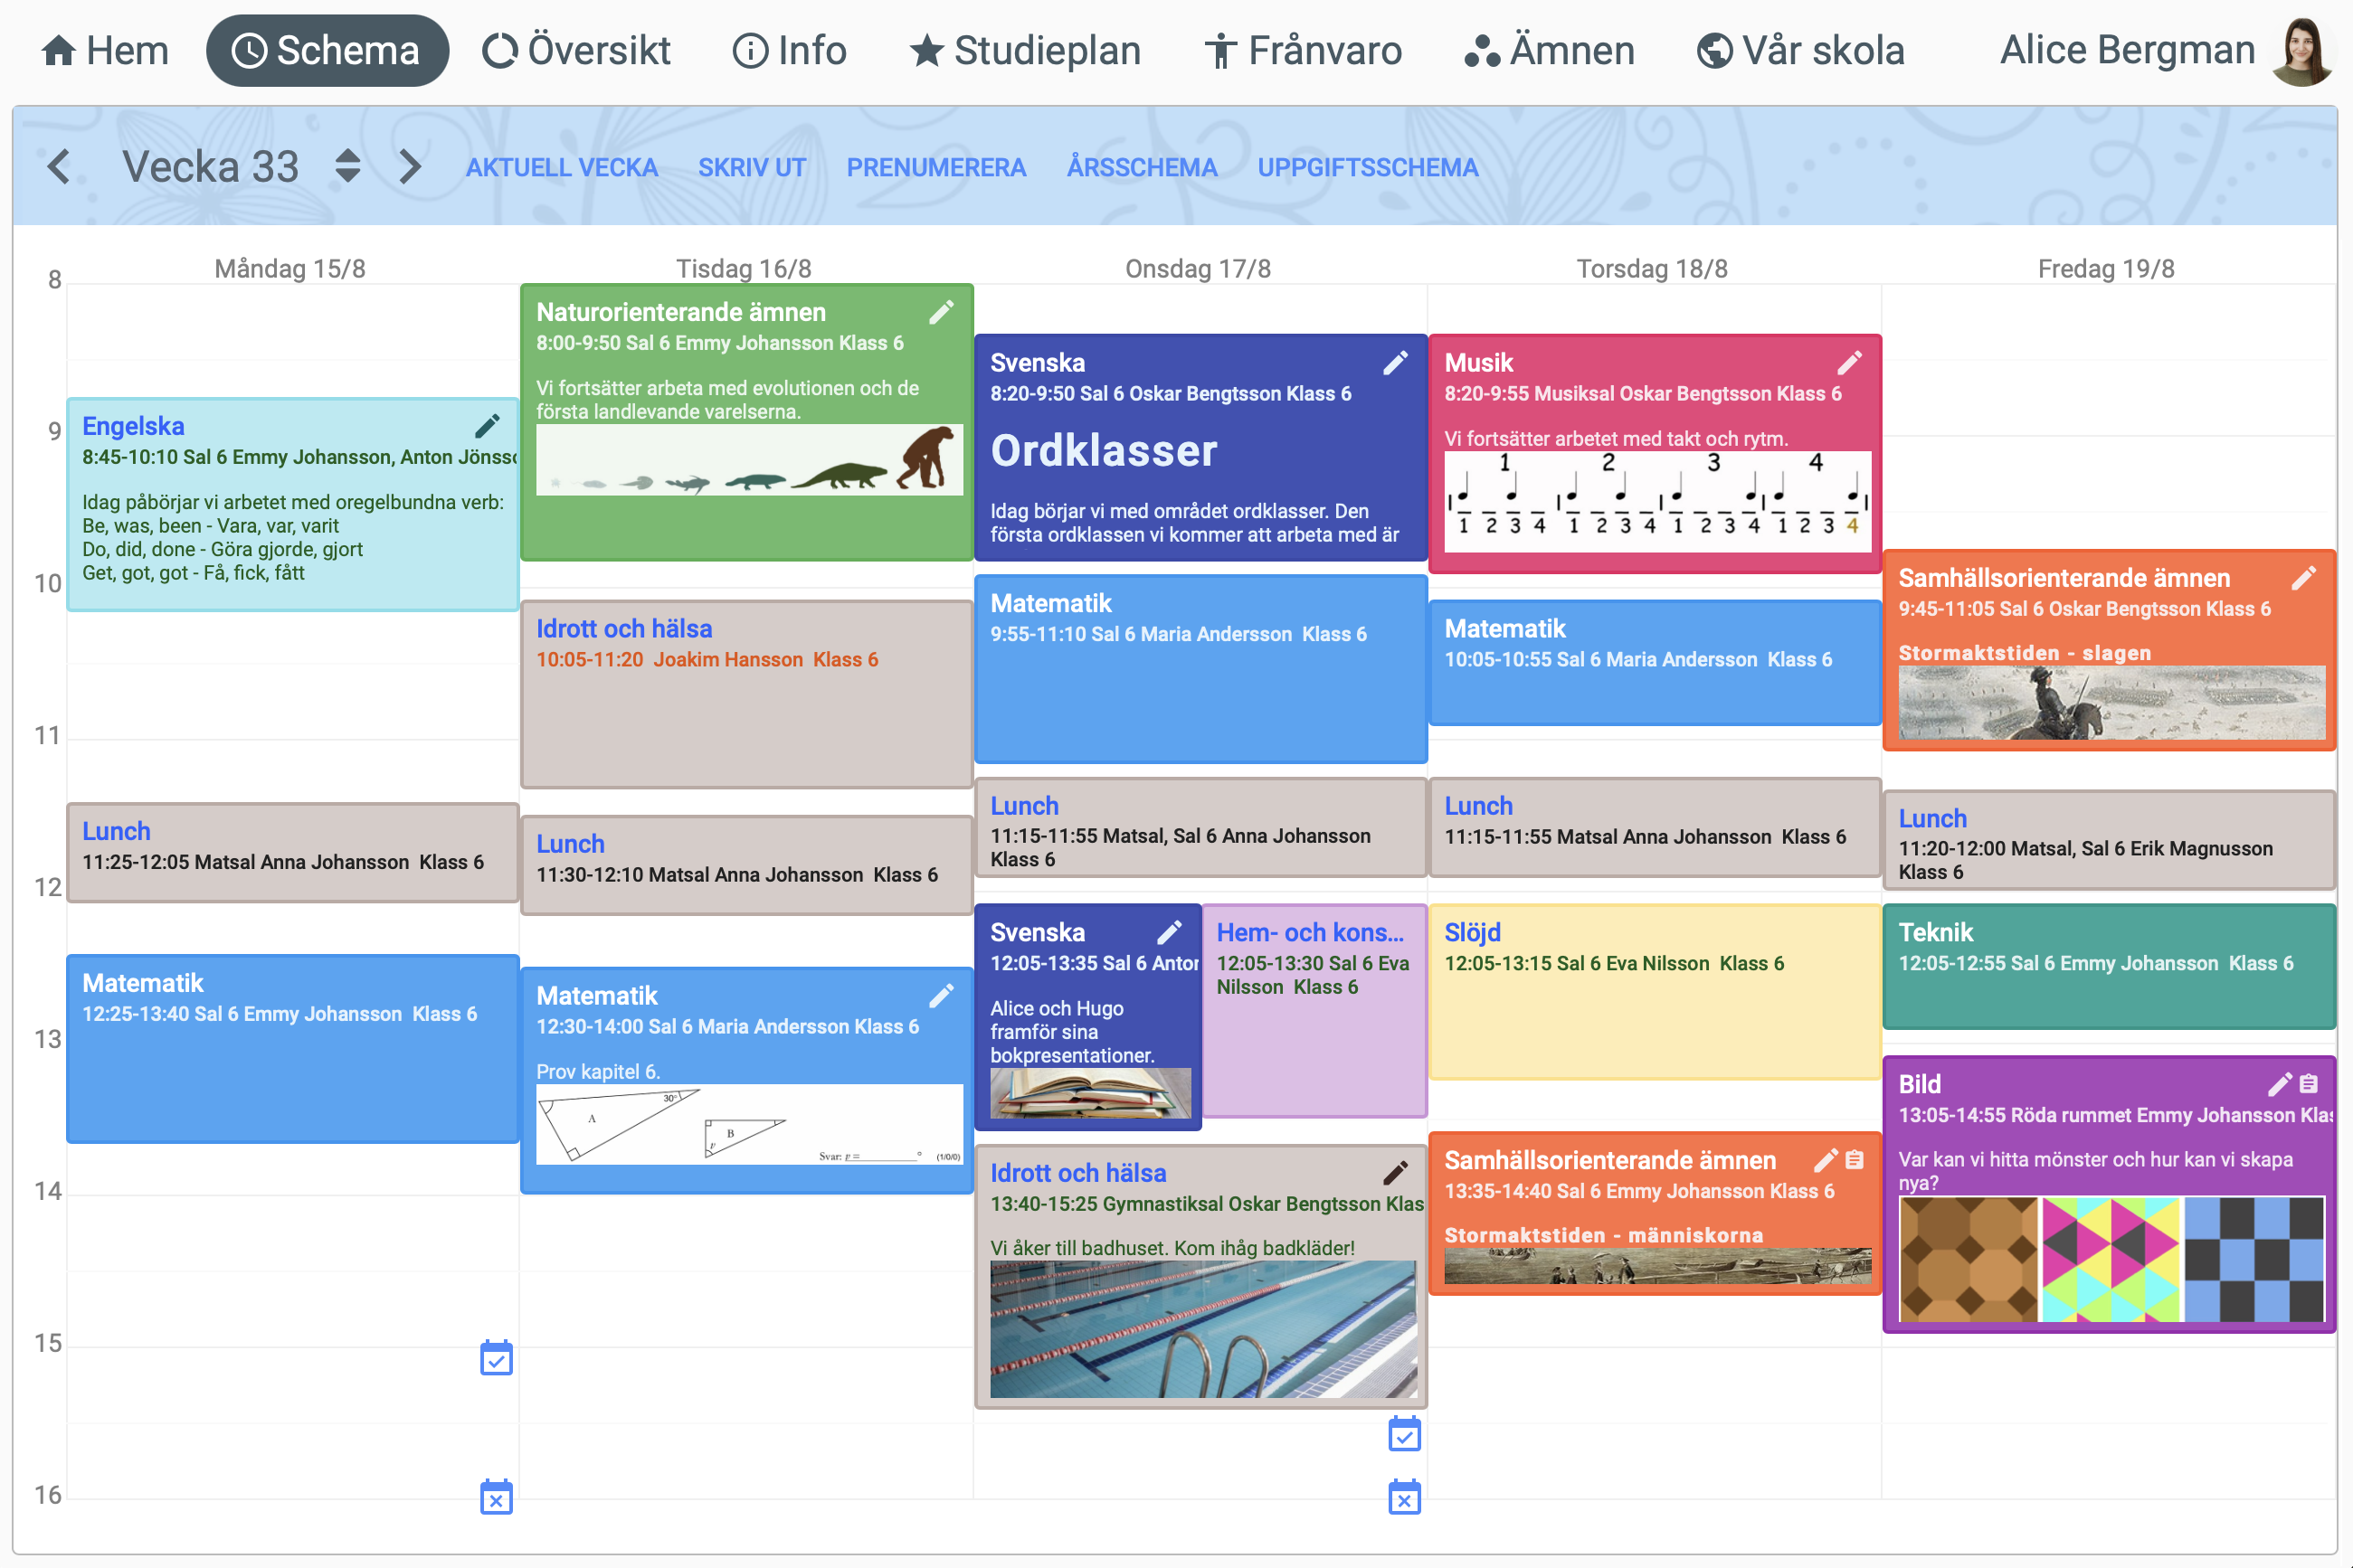Go to next week with right chevron
This screenshot has height=1568, width=2353.
click(x=408, y=166)
